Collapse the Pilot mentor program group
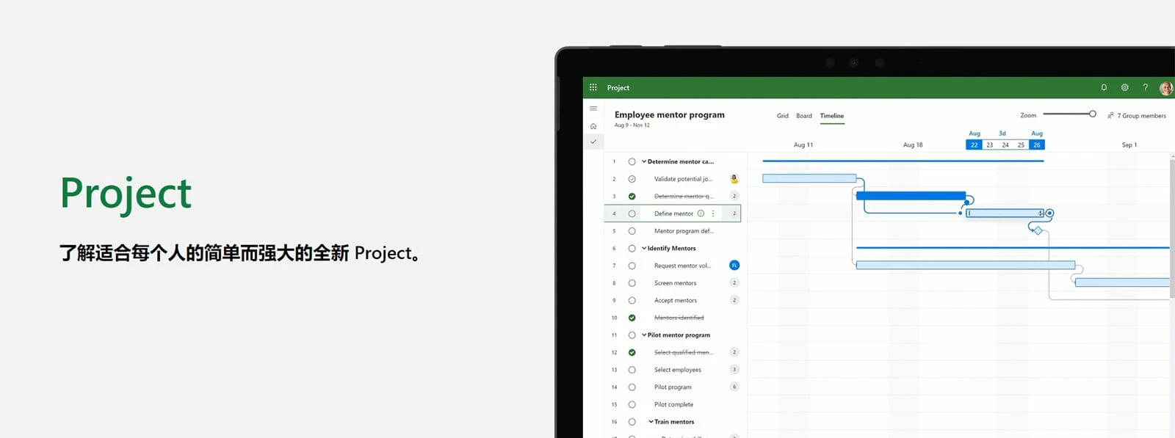This screenshot has height=438, width=1175. click(644, 335)
